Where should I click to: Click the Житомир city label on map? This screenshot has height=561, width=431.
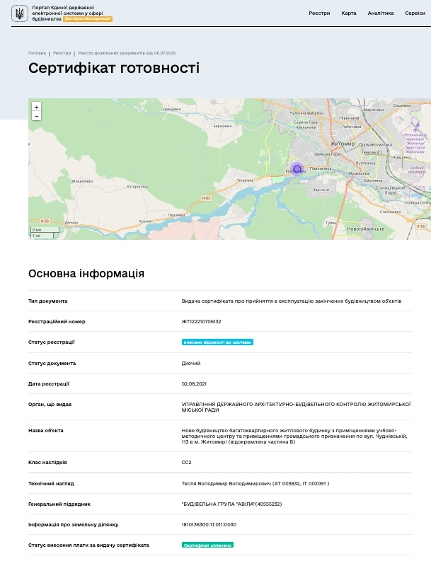tap(343, 144)
